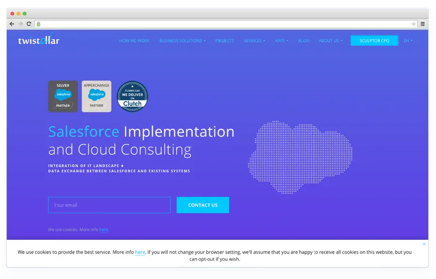The width and height of the screenshot is (436, 279).
Task: Open the Clutch We Deliver badge
Action: 132,96
